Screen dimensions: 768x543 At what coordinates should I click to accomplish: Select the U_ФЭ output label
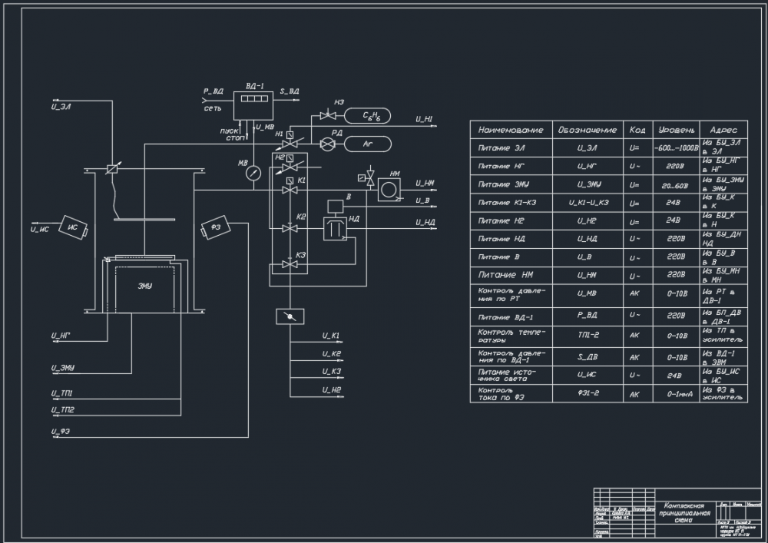(x=61, y=432)
